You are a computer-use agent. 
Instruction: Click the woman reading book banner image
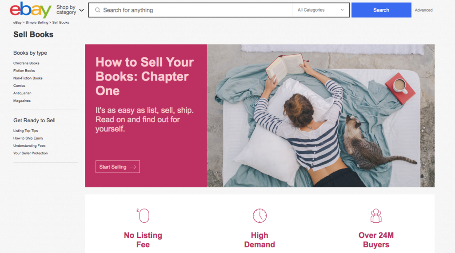[x=321, y=116]
